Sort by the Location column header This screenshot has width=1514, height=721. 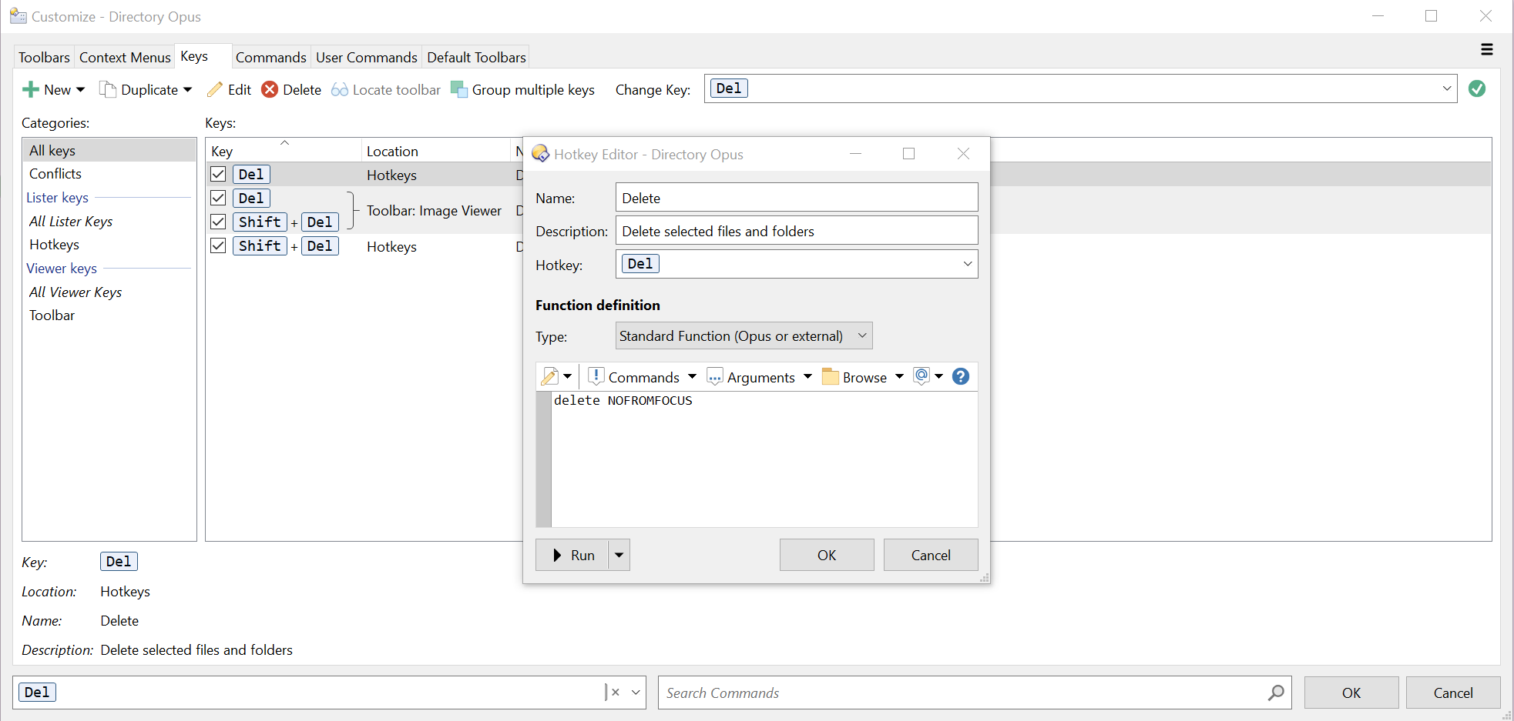(435, 151)
